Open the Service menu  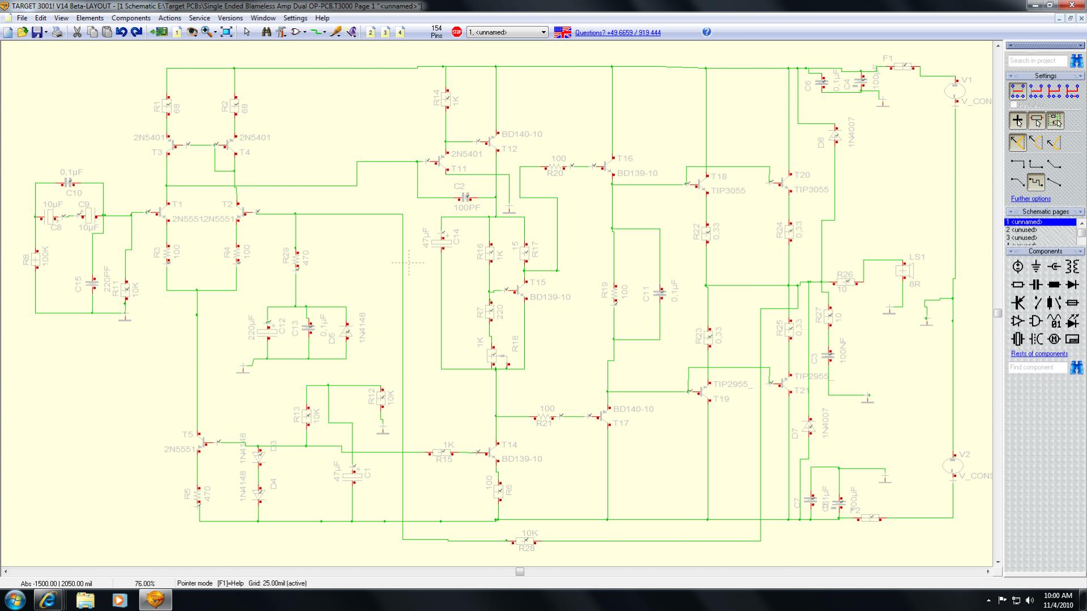click(199, 18)
